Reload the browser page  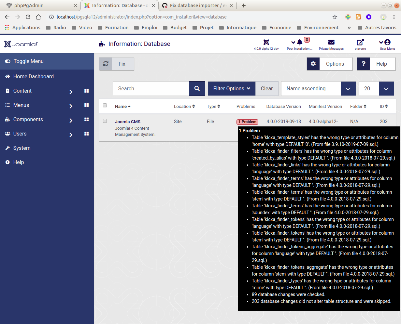tap(28, 17)
